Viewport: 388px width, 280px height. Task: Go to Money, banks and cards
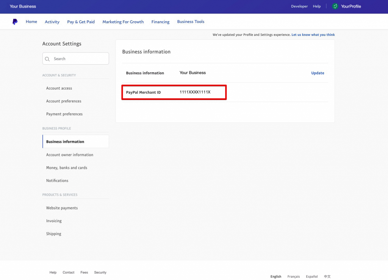(67, 168)
